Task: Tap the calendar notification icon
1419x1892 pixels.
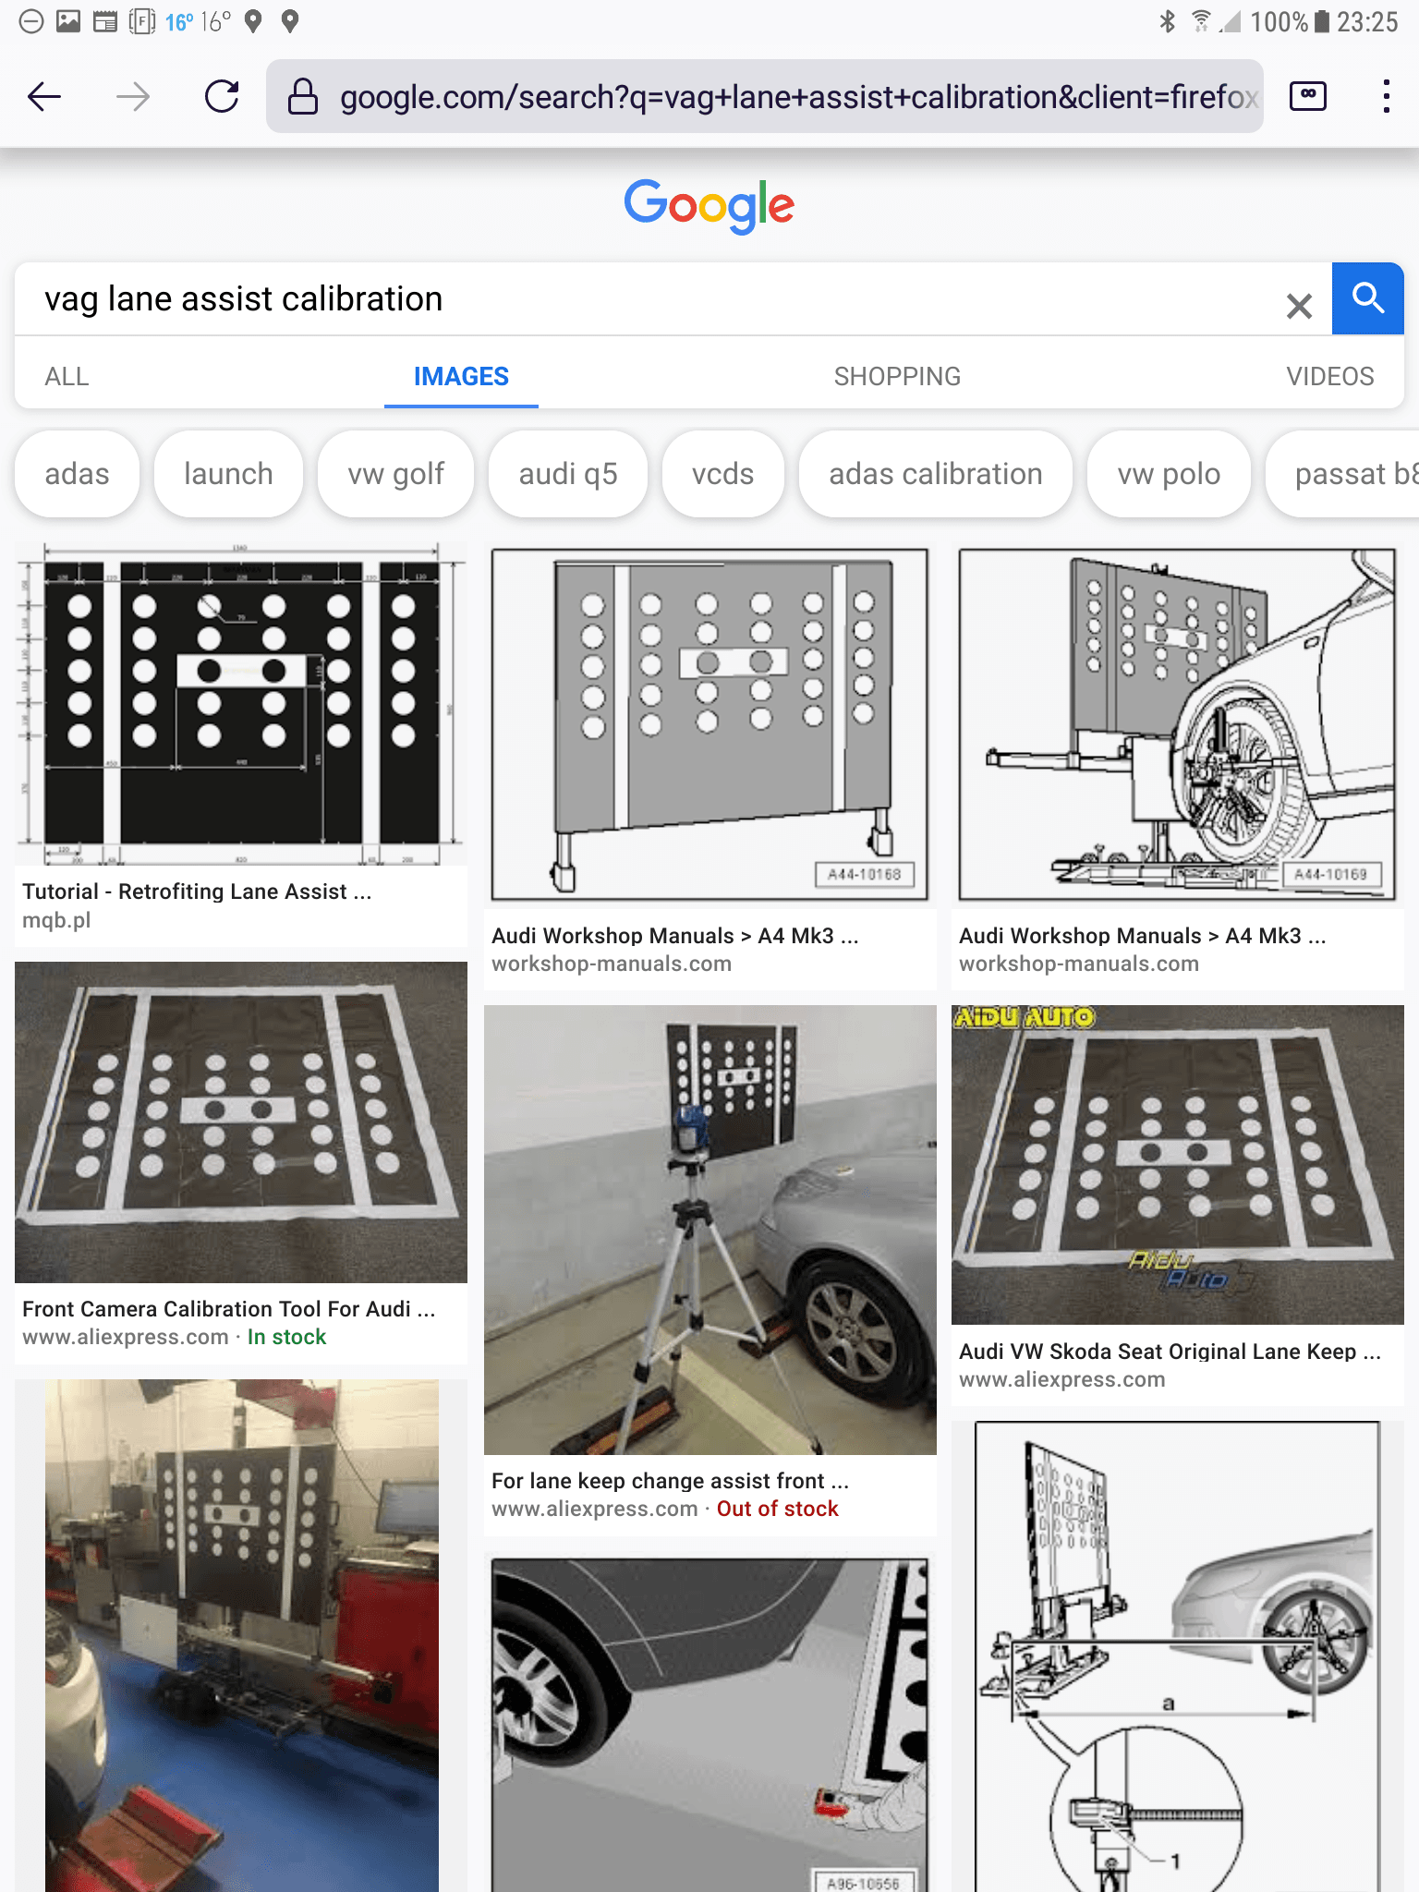Action: 105,20
